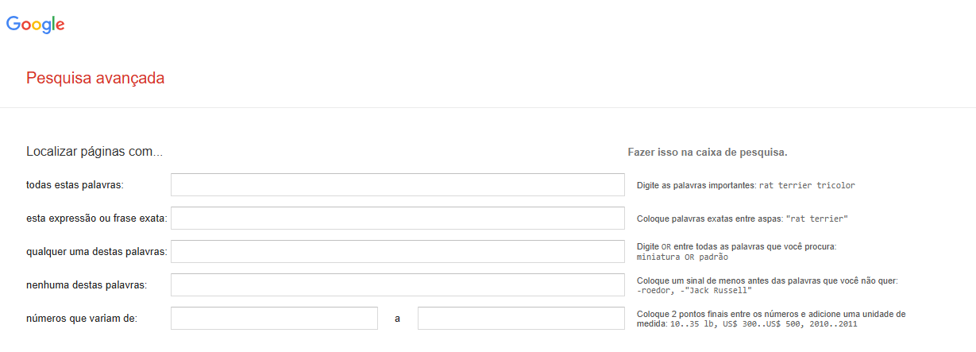Click into 'esta expressão ou frase exata' box
Viewport: 976px width, 352px height.
pyautogui.click(x=397, y=219)
